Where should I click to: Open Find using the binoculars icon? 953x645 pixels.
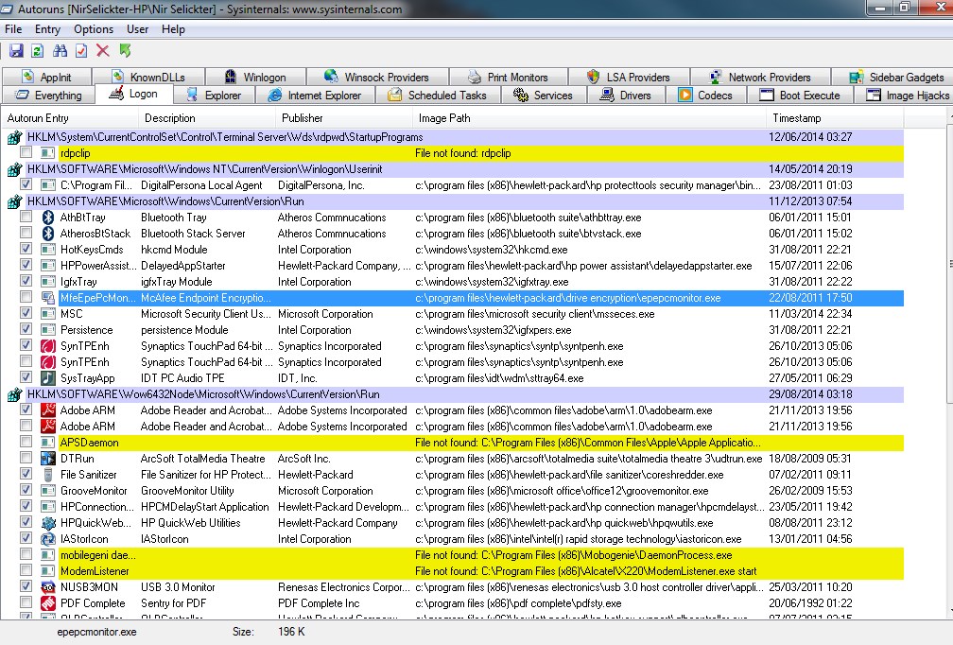tap(60, 51)
